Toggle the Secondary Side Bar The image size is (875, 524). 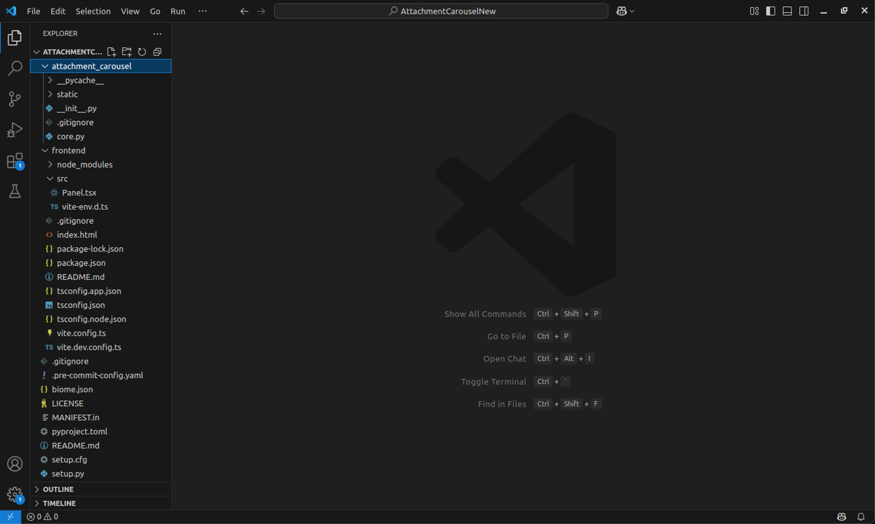(803, 11)
